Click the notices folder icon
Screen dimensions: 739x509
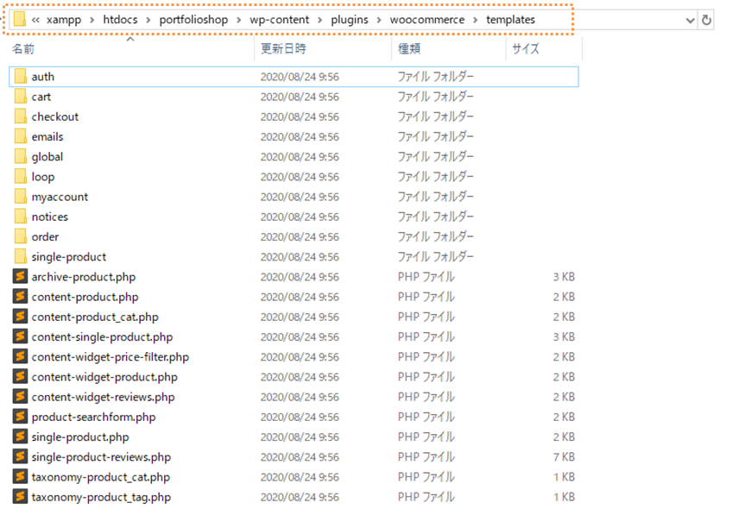20,217
